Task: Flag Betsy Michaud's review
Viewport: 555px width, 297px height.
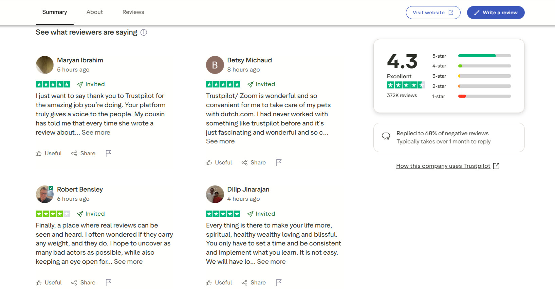Action: coord(279,162)
